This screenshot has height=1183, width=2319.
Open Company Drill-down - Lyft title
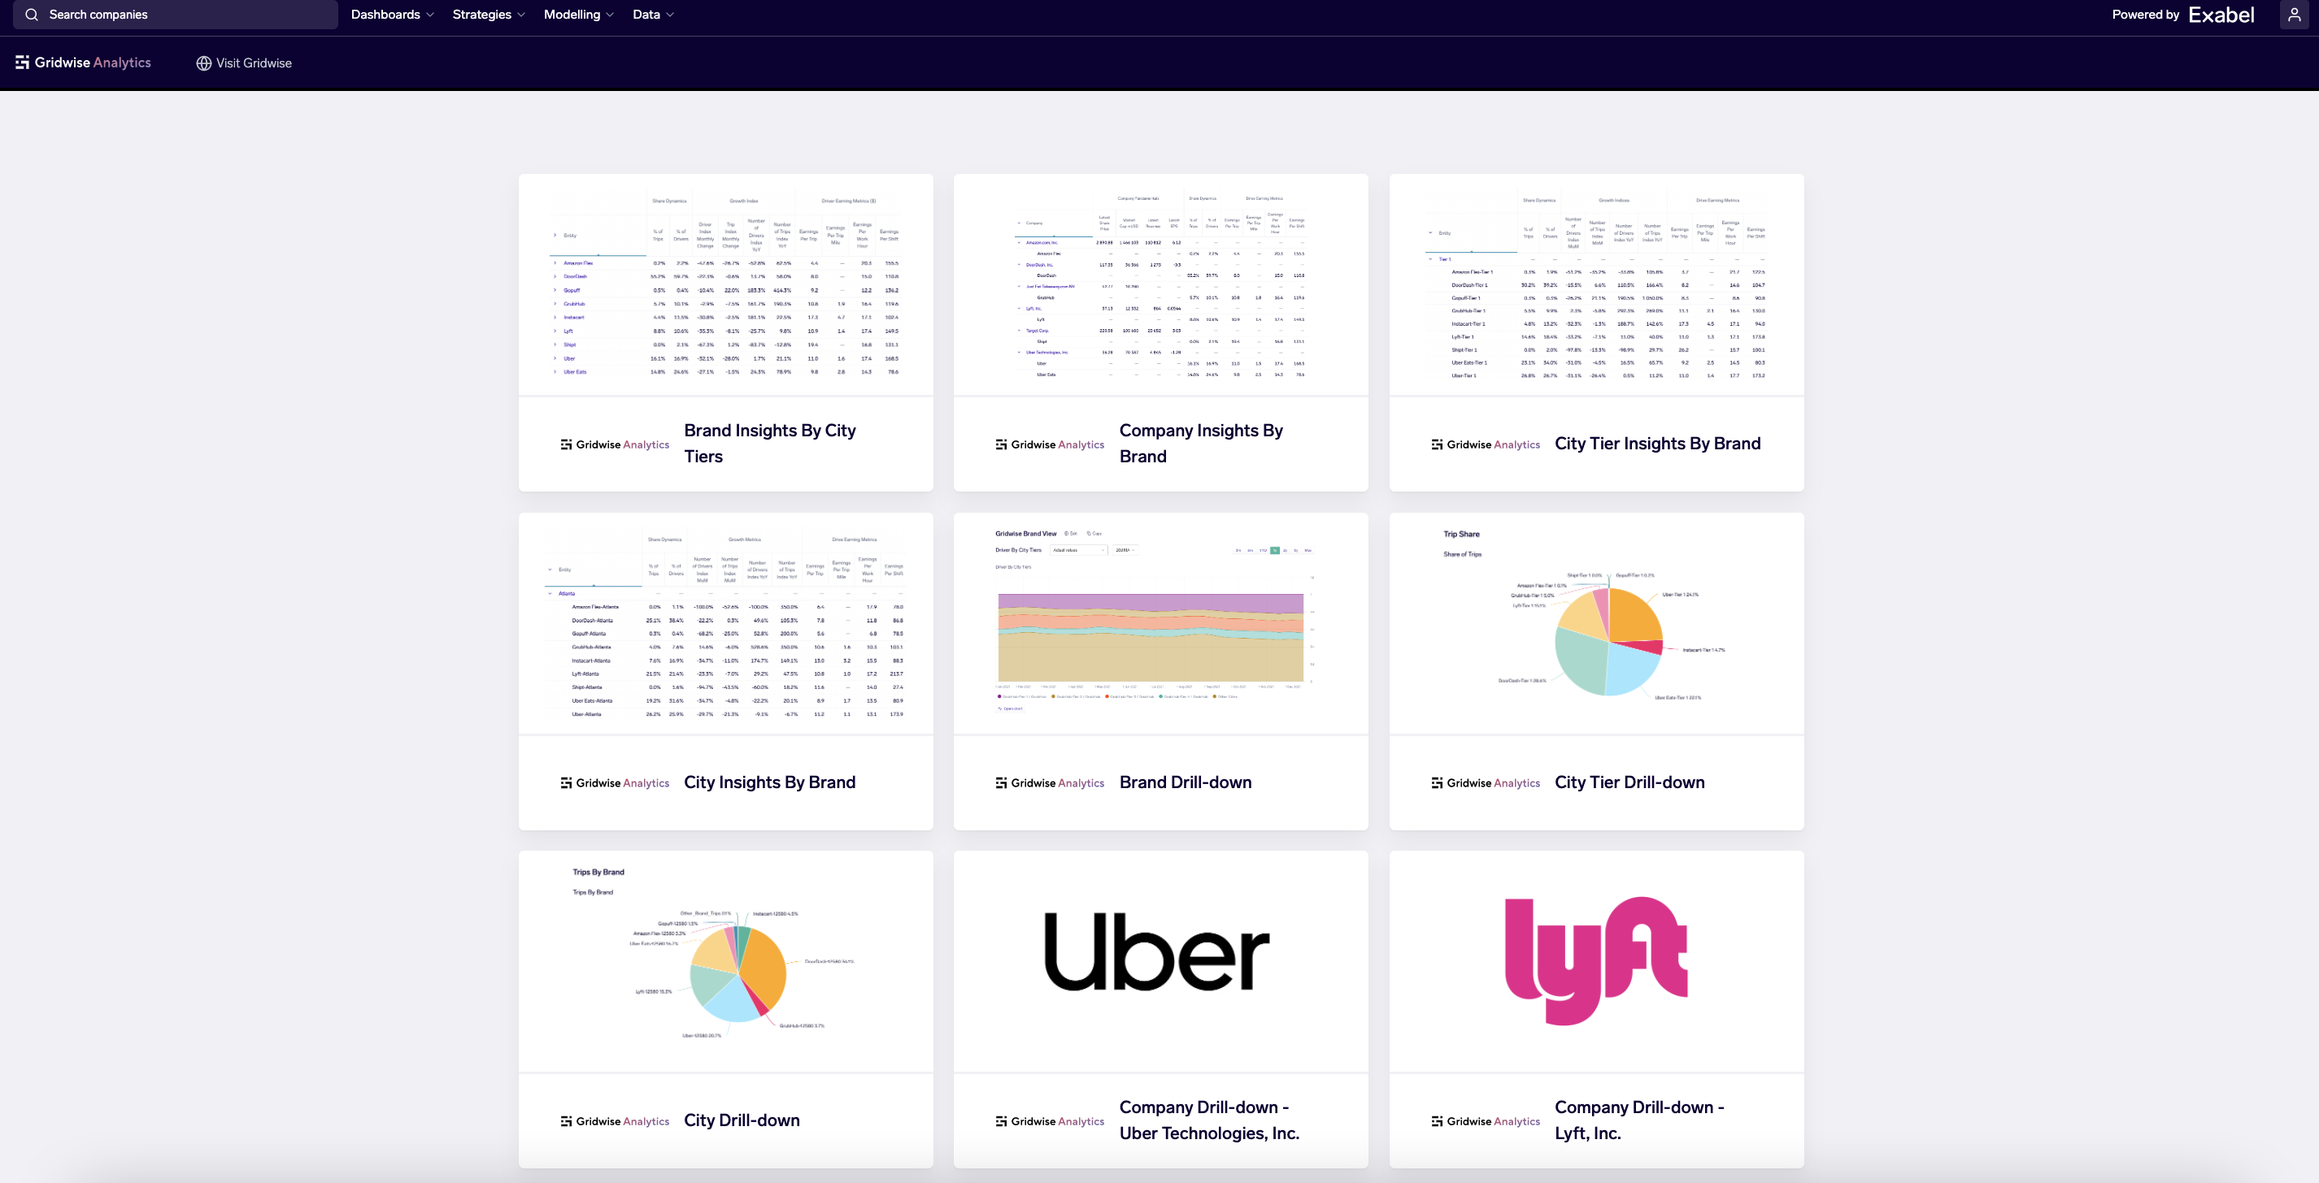(1639, 1120)
